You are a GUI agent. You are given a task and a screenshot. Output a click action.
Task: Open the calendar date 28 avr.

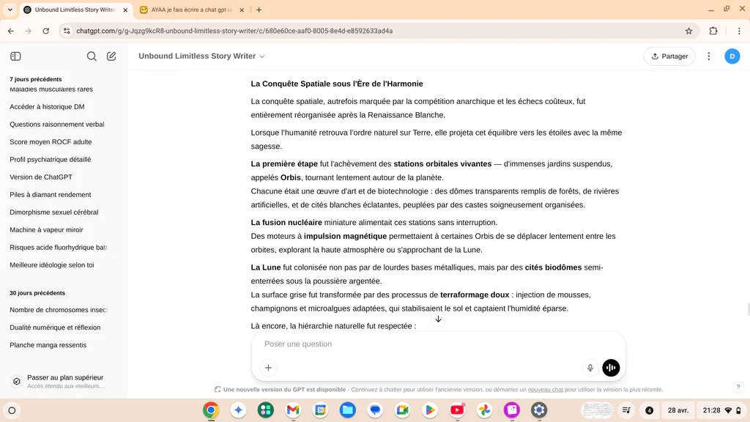tap(677, 410)
